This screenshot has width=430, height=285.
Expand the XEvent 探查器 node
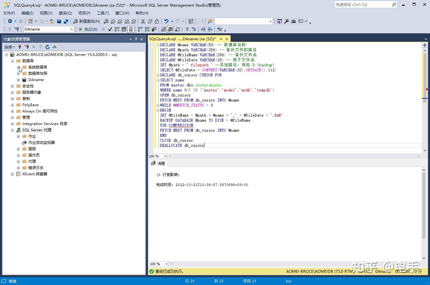coord(12,174)
